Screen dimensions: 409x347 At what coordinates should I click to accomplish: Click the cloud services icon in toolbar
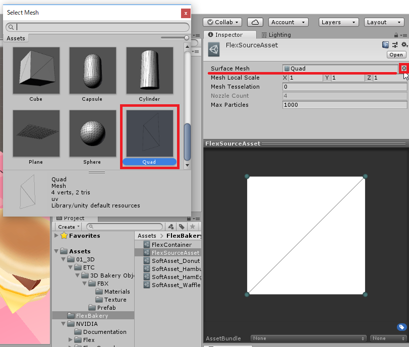255,22
